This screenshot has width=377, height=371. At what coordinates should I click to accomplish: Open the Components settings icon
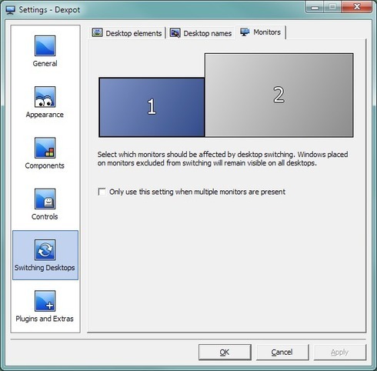tap(45, 148)
